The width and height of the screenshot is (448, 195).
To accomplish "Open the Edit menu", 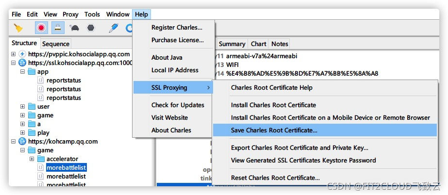I will (33, 14).
